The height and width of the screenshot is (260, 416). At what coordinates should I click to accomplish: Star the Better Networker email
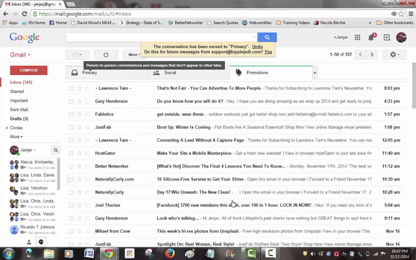tap(79, 166)
